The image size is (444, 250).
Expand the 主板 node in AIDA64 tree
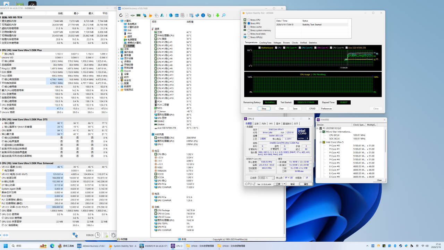(x=119, y=49)
